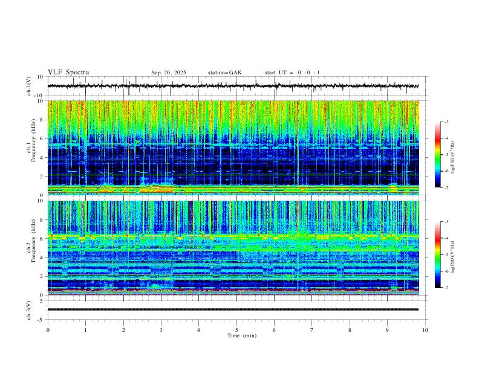479x370 pixels.
Task: Click the "4" kHz tick on ch.2 frequency axis
Action: click(42, 258)
